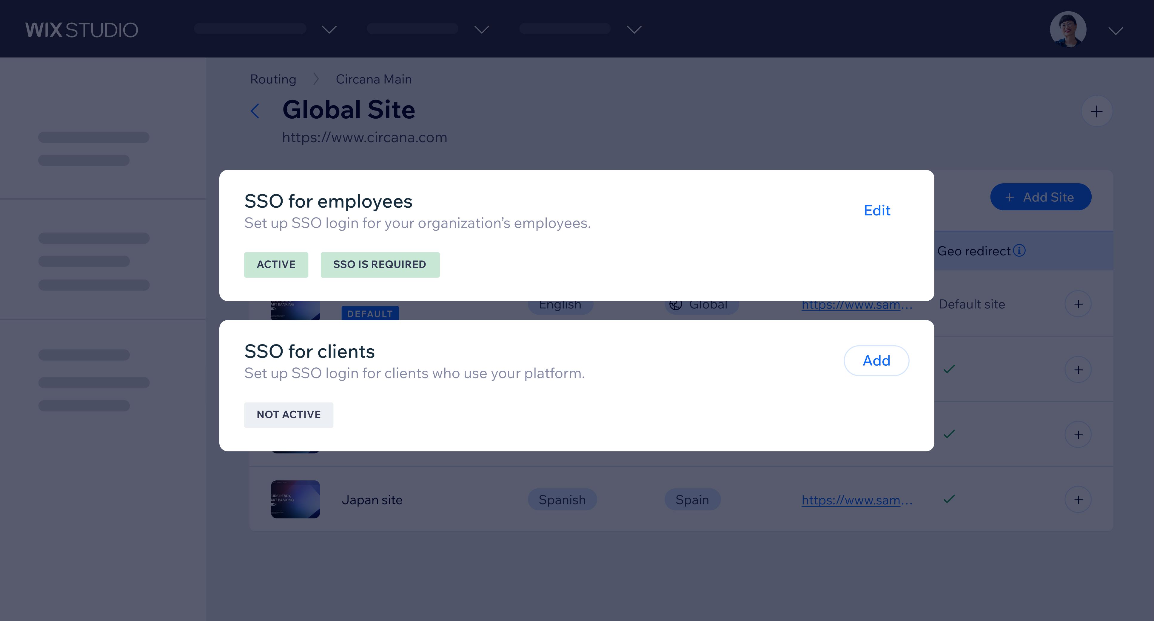The height and width of the screenshot is (621, 1154).
Task: Click Add for SSO for clients
Action: 876,361
